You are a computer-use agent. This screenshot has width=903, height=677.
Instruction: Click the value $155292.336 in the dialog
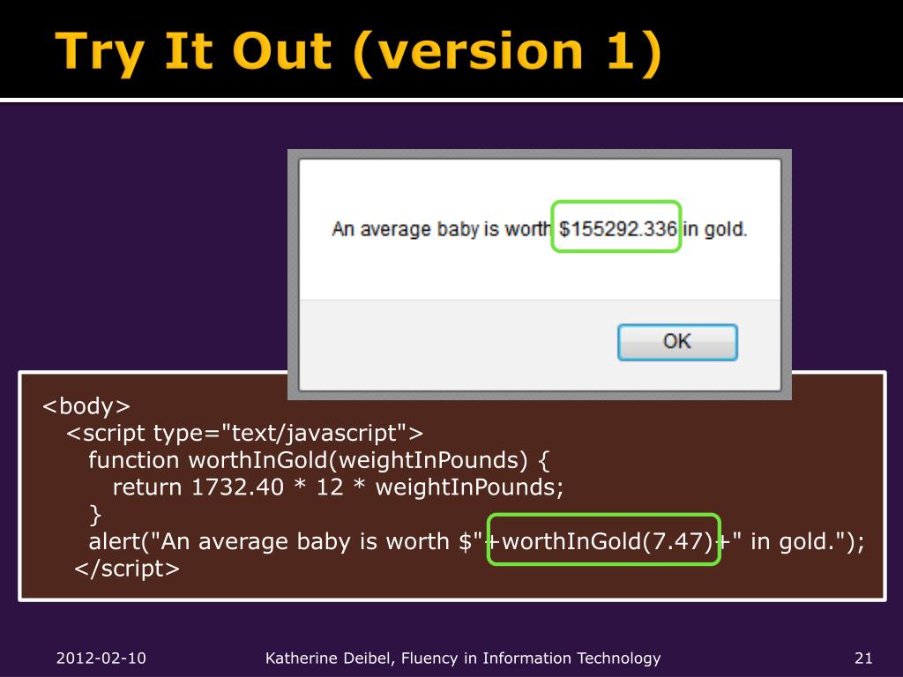click(618, 228)
